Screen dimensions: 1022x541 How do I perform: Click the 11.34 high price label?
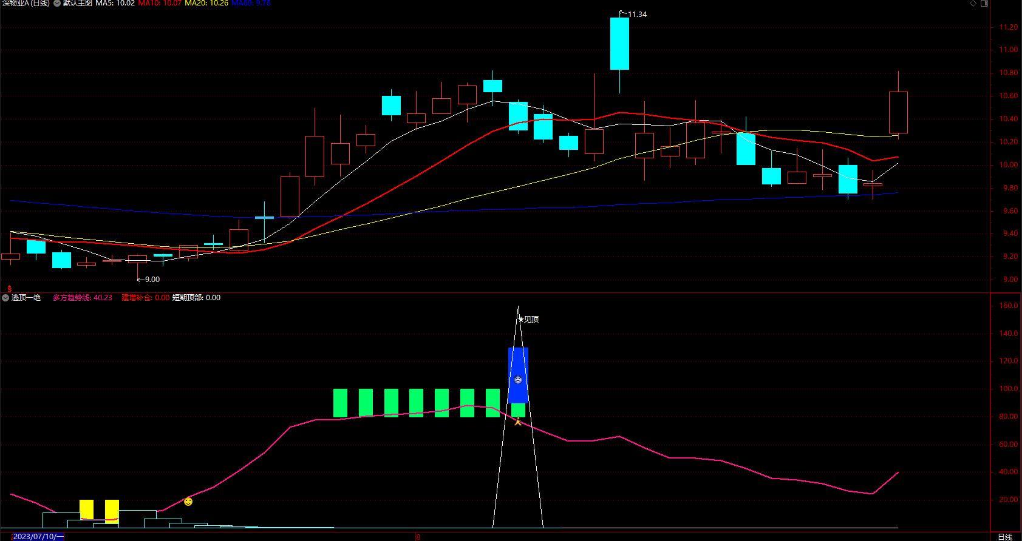(x=637, y=15)
